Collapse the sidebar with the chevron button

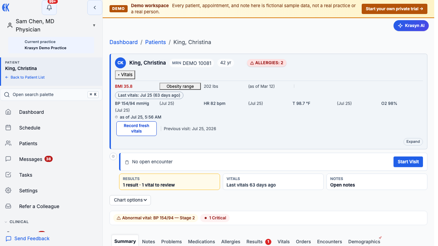pos(95,8)
